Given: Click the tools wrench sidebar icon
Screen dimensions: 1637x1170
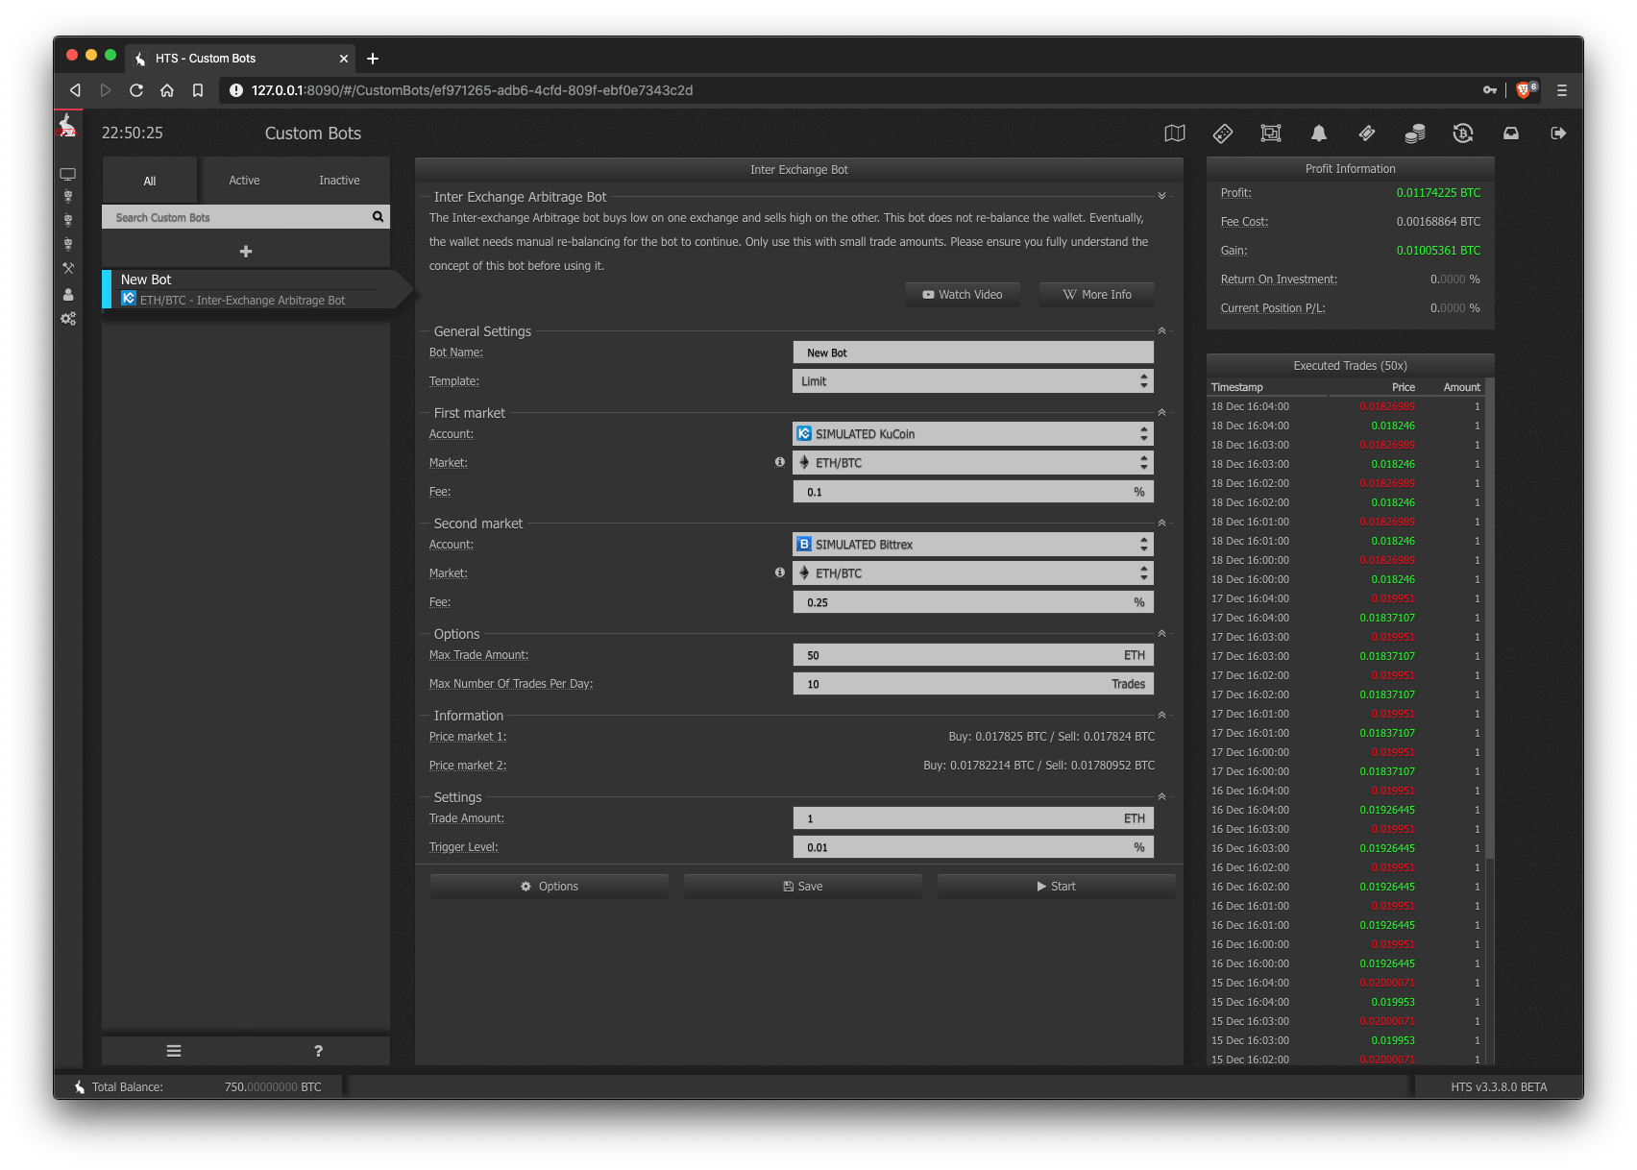Looking at the screenshot, I should point(68,268).
